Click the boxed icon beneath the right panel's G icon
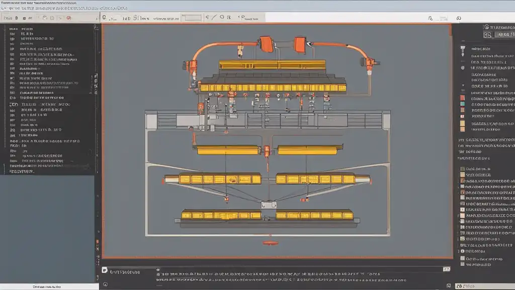Viewport: 515px width, 290px height. (x=487, y=35)
